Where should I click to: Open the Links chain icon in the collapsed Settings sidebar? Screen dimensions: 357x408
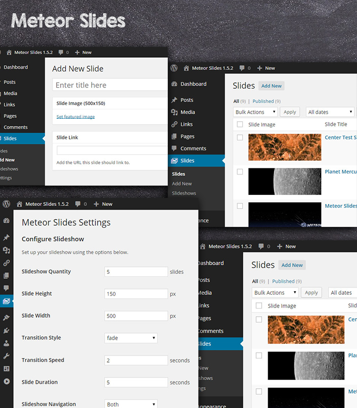tap(6, 263)
